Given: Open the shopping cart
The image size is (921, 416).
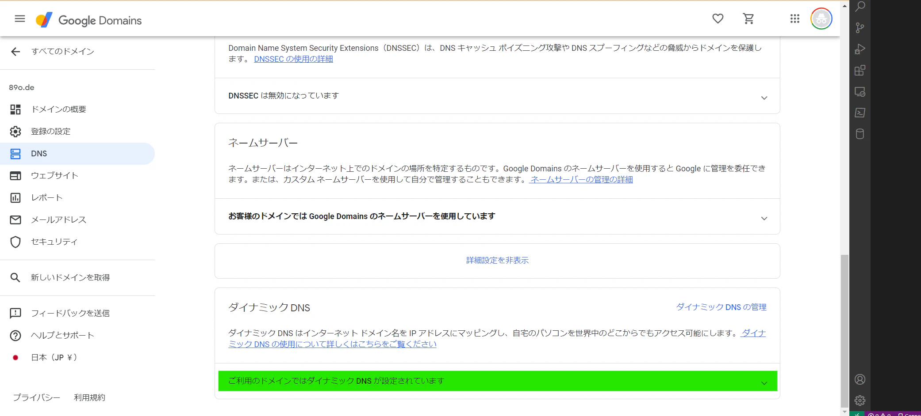Looking at the screenshot, I should tap(748, 19).
